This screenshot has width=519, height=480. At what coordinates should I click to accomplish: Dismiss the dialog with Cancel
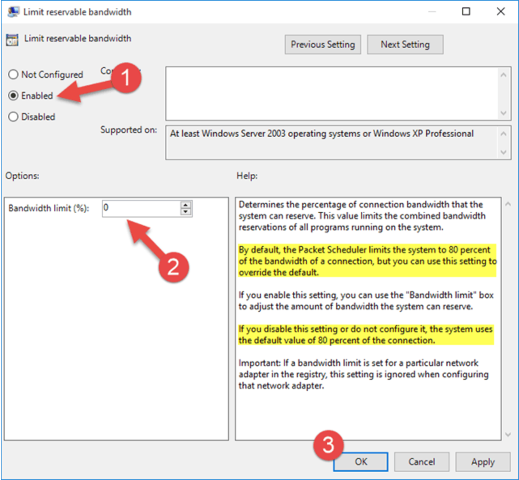(421, 462)
